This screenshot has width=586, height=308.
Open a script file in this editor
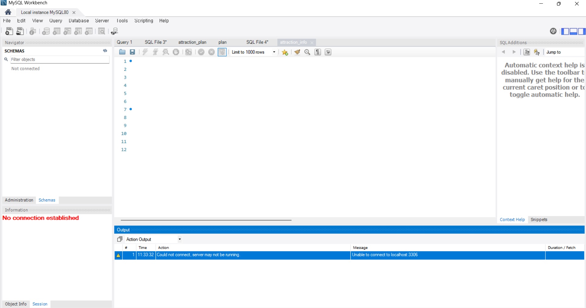pos(122,52)
